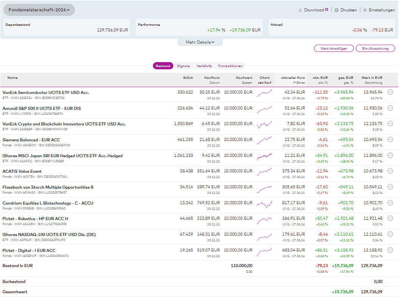Viewport: 400px width, 297px height.
Task: Open options for iShares NASDAQ-100 ETF row
Action: click(x=390, y=234)
